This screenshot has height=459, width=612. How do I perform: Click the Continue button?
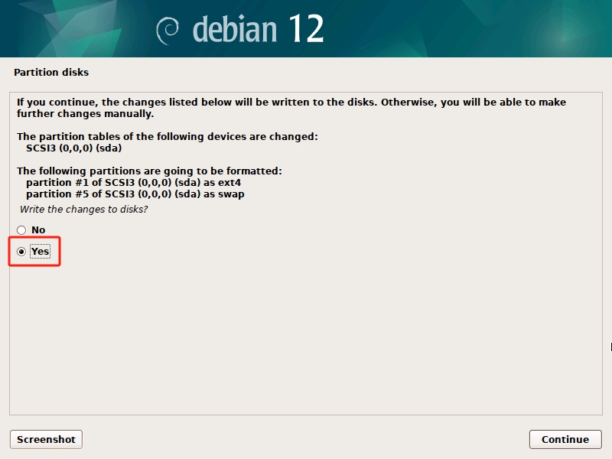click(x=565, y=439)
